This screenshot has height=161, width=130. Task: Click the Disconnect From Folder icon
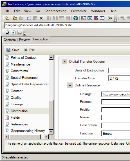(21, 18)
